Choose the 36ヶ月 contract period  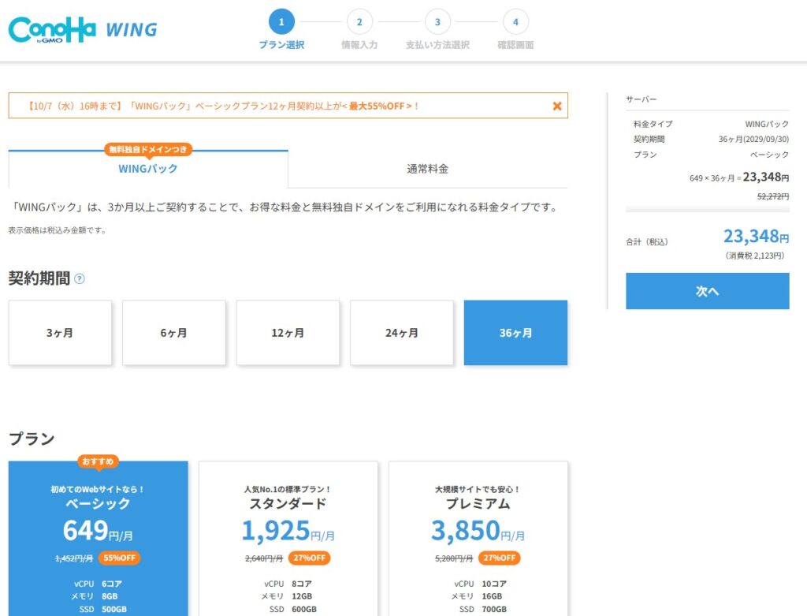click(x=515, y=333)
